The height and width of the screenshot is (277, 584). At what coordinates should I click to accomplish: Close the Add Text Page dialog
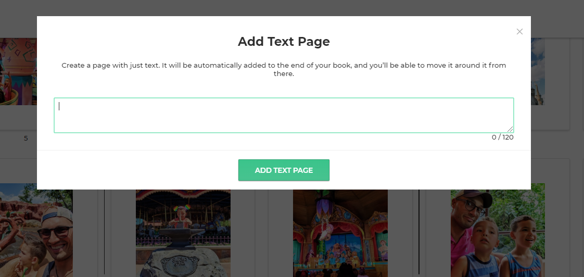coord(519,32)
